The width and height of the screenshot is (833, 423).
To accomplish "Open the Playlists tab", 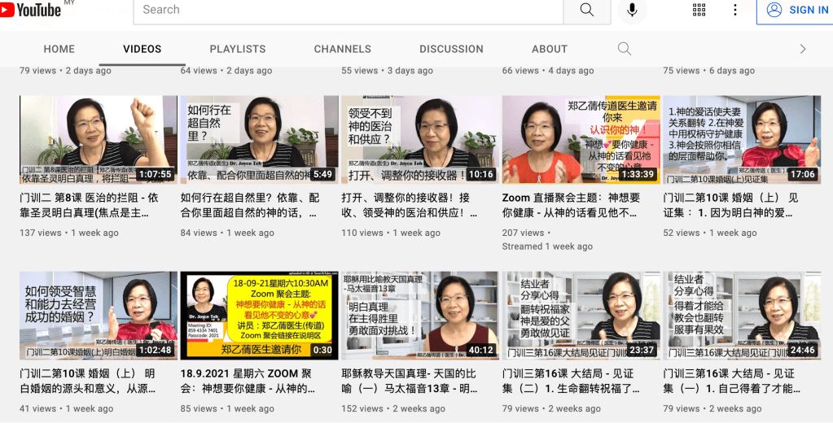I will tap(238, 49).
